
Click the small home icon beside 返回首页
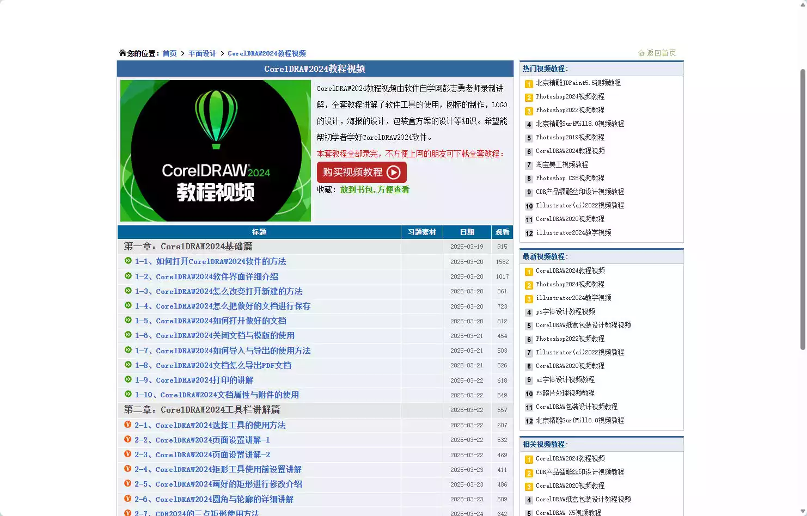coord(641,53)
